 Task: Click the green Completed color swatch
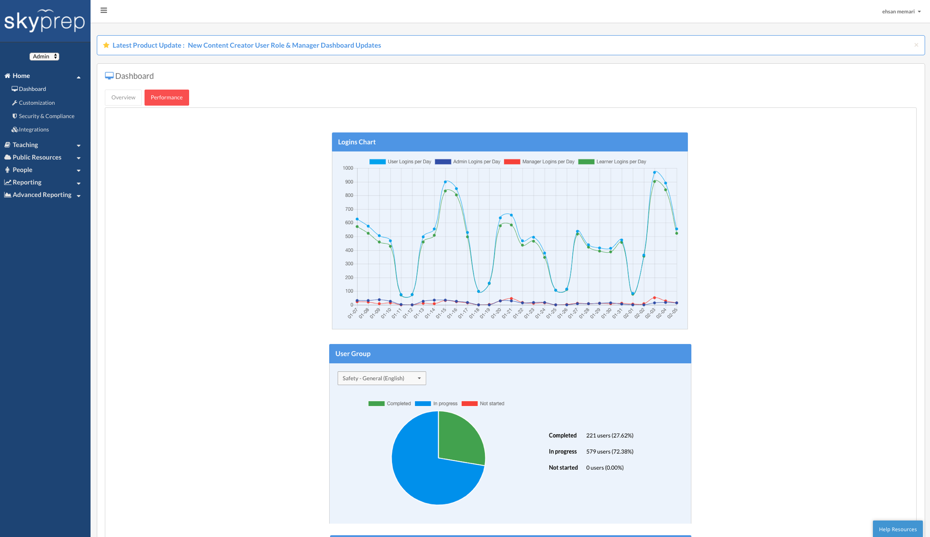[376, 403]
